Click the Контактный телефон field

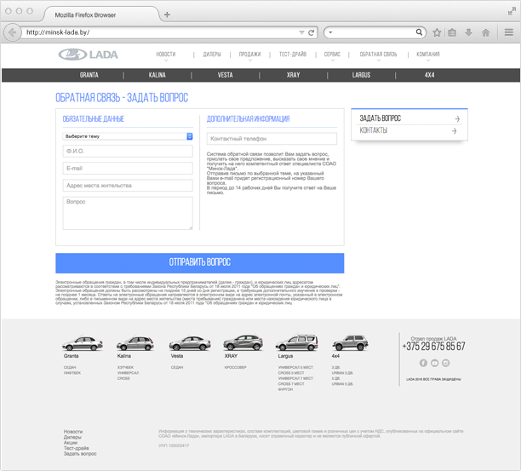pos(272,139)
